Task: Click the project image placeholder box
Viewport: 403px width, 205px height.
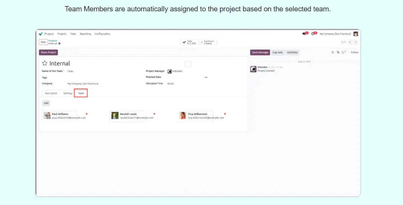Action: point(188,64)
